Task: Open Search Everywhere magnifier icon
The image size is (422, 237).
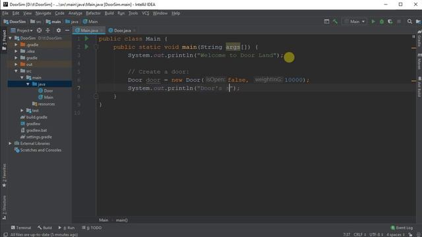Action: (x=409, y=22)
